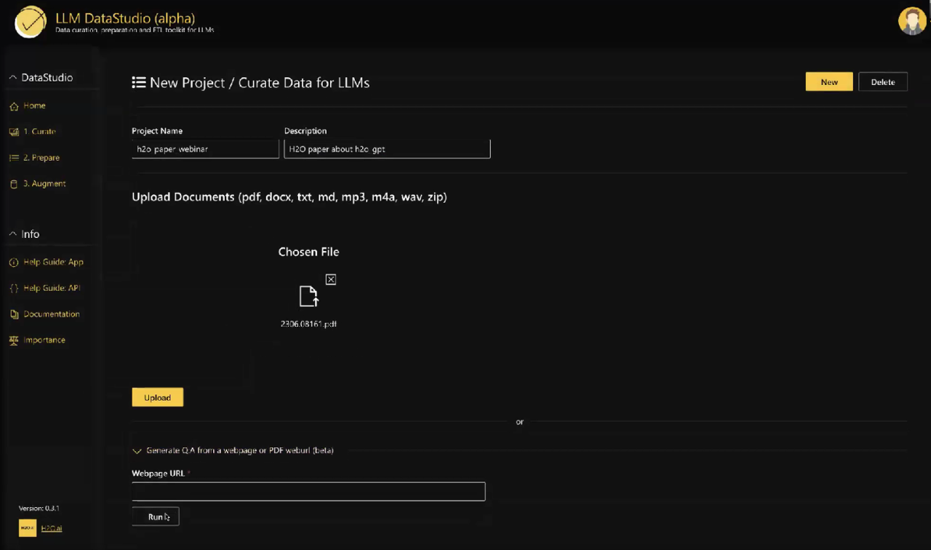931x550 pixels.
Task: Remove the chosen file 2306.08161.pdf
Action: tap(331, 279)
